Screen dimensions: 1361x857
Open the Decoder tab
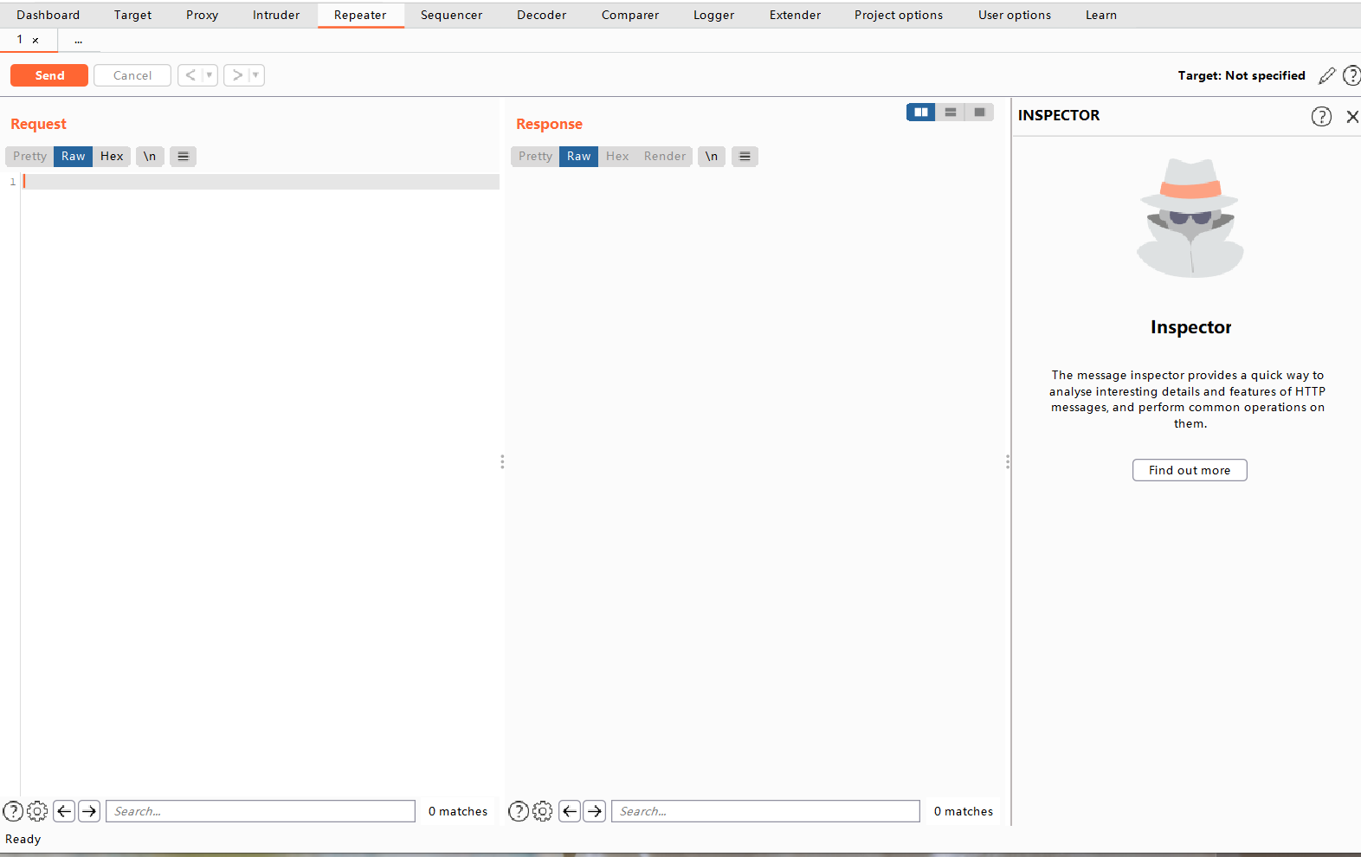542,15
